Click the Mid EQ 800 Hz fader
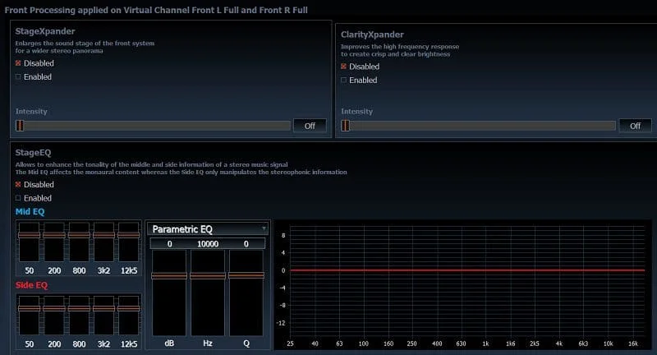 click(x=79, y=235)
